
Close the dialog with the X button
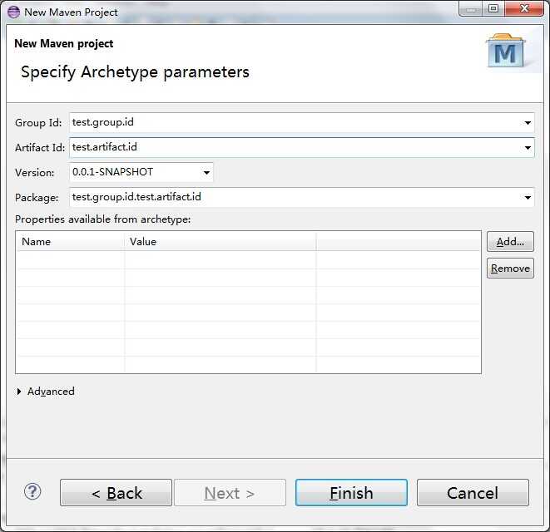(524, 8)
